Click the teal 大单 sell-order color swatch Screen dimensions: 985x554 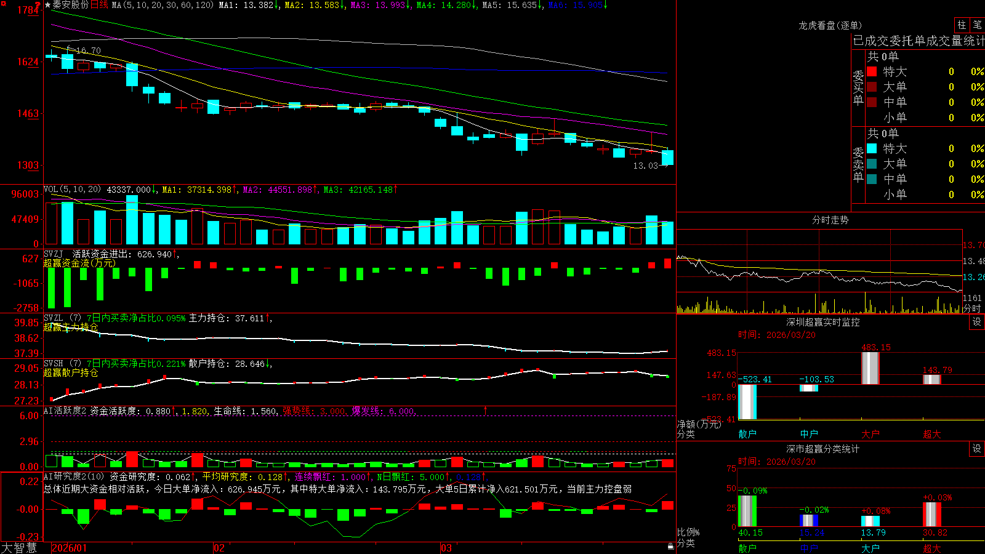click(872, 164)
